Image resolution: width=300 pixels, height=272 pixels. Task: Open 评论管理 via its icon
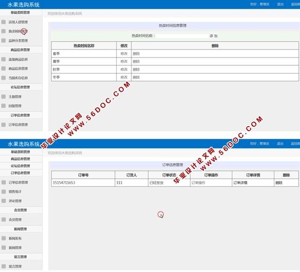pyautogui.click(x=3, y=201)
